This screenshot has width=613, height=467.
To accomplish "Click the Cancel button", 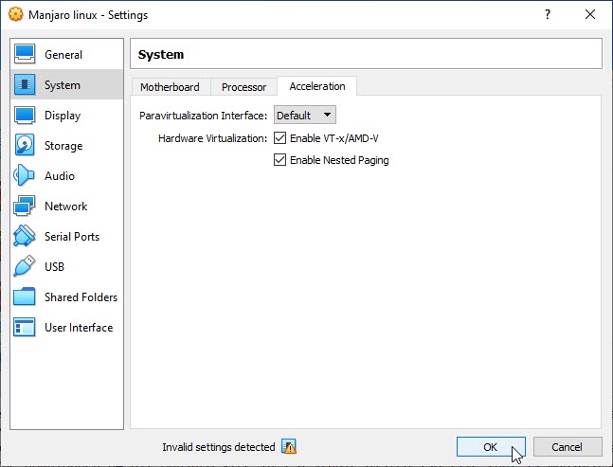I will click(568, 447).
